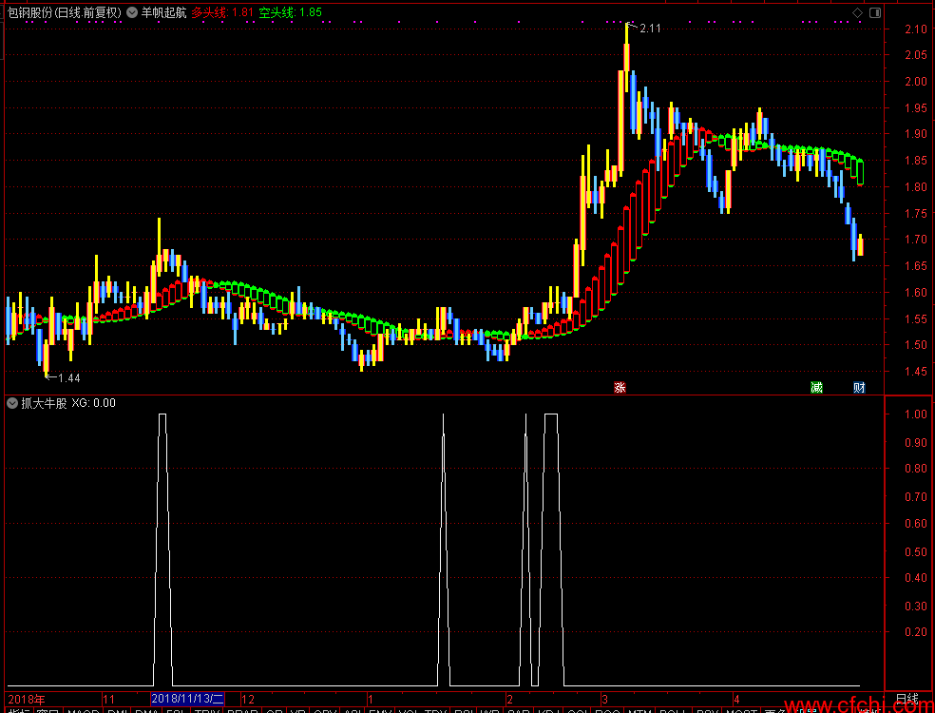Open the 抓大牛股 indicator dropdown arrow

(12, 403)
